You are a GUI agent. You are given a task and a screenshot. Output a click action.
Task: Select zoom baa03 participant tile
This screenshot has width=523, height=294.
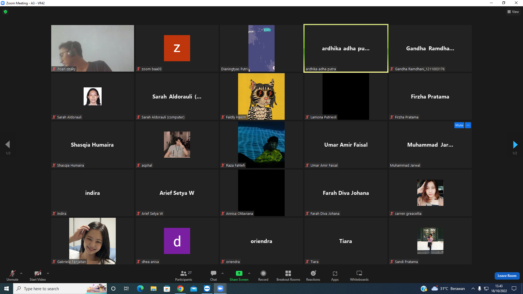[177, 48]
